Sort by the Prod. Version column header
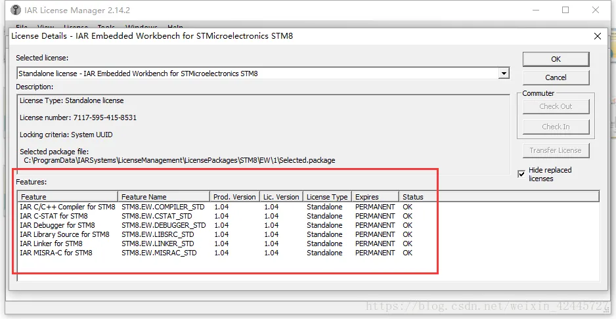Viewport: 616px width, 319px height. pyautogui.click(x=234, y=197)
